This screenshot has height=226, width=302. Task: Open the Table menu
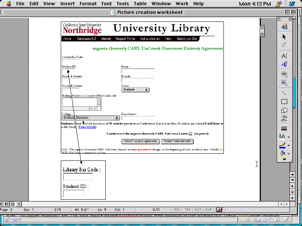[x=140, y=4]
